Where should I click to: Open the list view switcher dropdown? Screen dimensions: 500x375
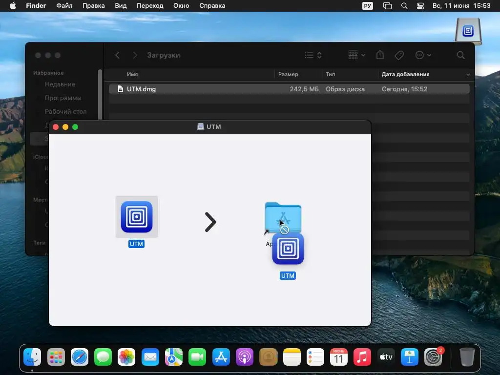313,55
